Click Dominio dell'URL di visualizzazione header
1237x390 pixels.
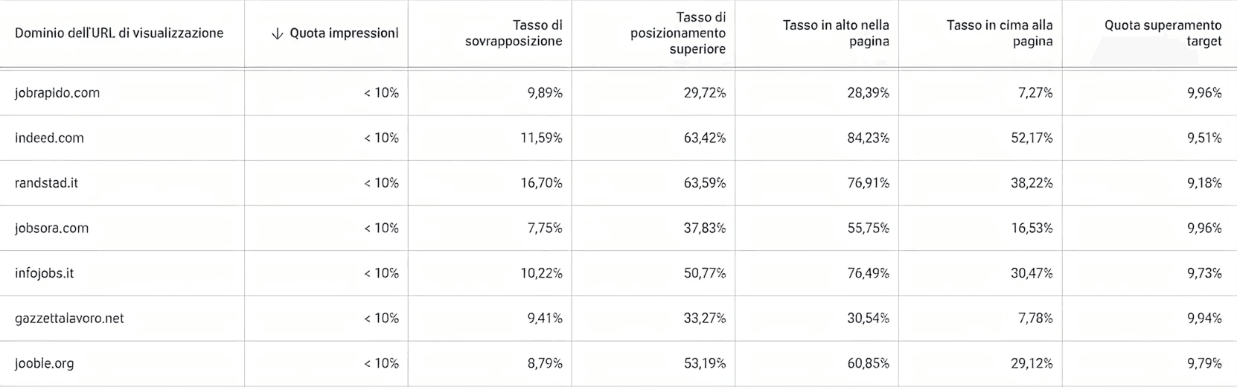tap(119, 33)
